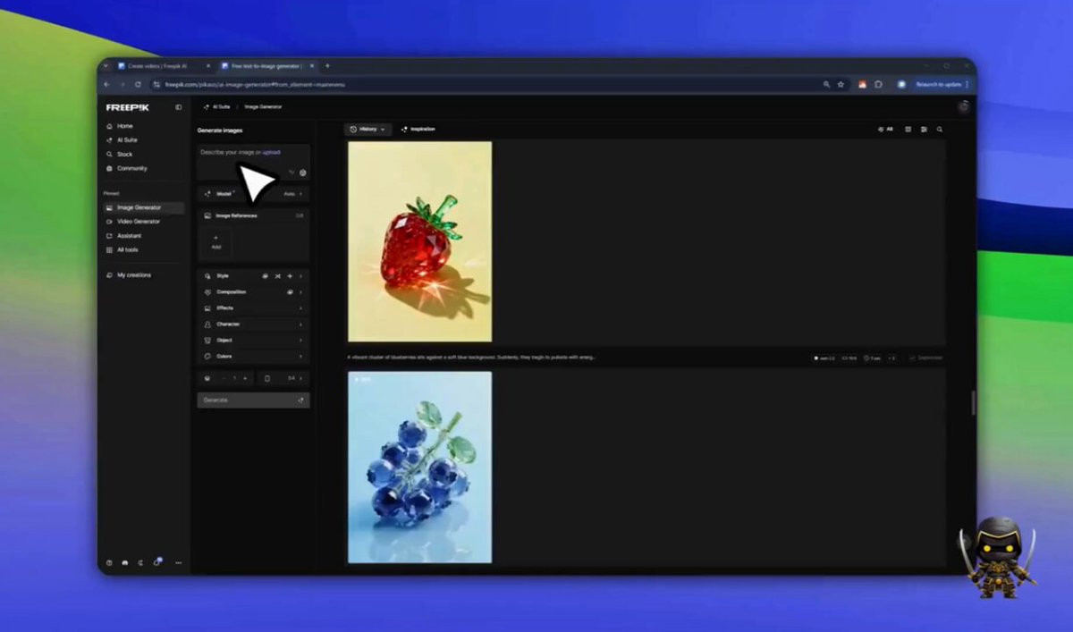Switch to 'Free text-to-image generator' browser tab

[x=266, y=65]
